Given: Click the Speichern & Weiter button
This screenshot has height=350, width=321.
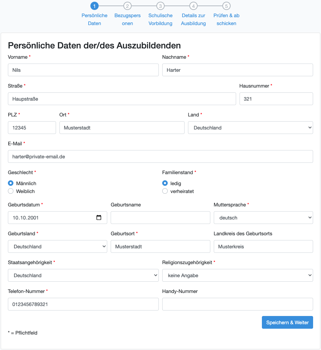Looking at the screenshot, I should tap(287, 323).
